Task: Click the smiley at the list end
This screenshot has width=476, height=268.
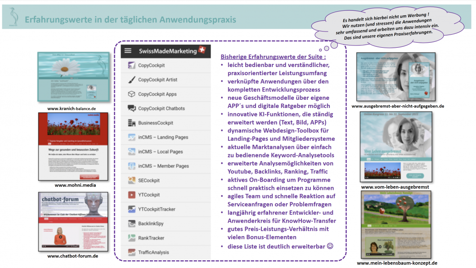Action: click(330, 246)
